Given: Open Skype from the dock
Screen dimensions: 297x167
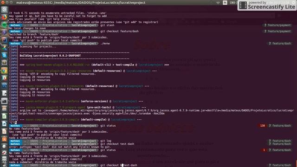Looking at the screenshot, I should [4, 55].
